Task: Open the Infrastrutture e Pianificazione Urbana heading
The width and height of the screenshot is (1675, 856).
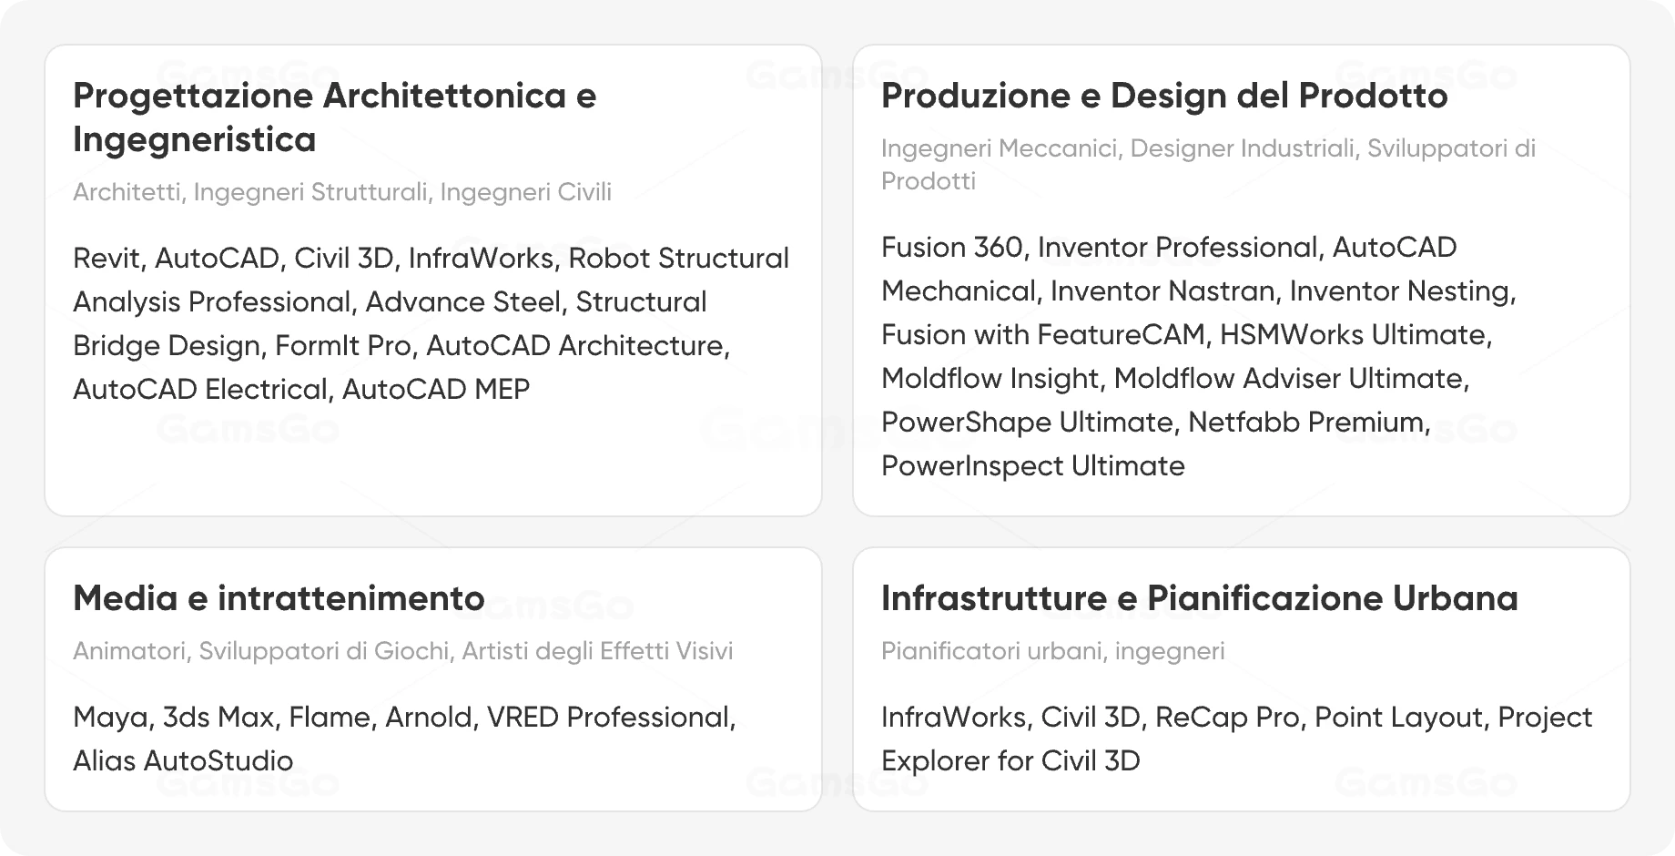Action: tap(1200, 598)
